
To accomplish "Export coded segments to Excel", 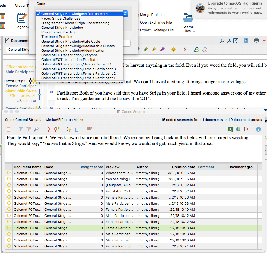I will click(x=231, y=129).
